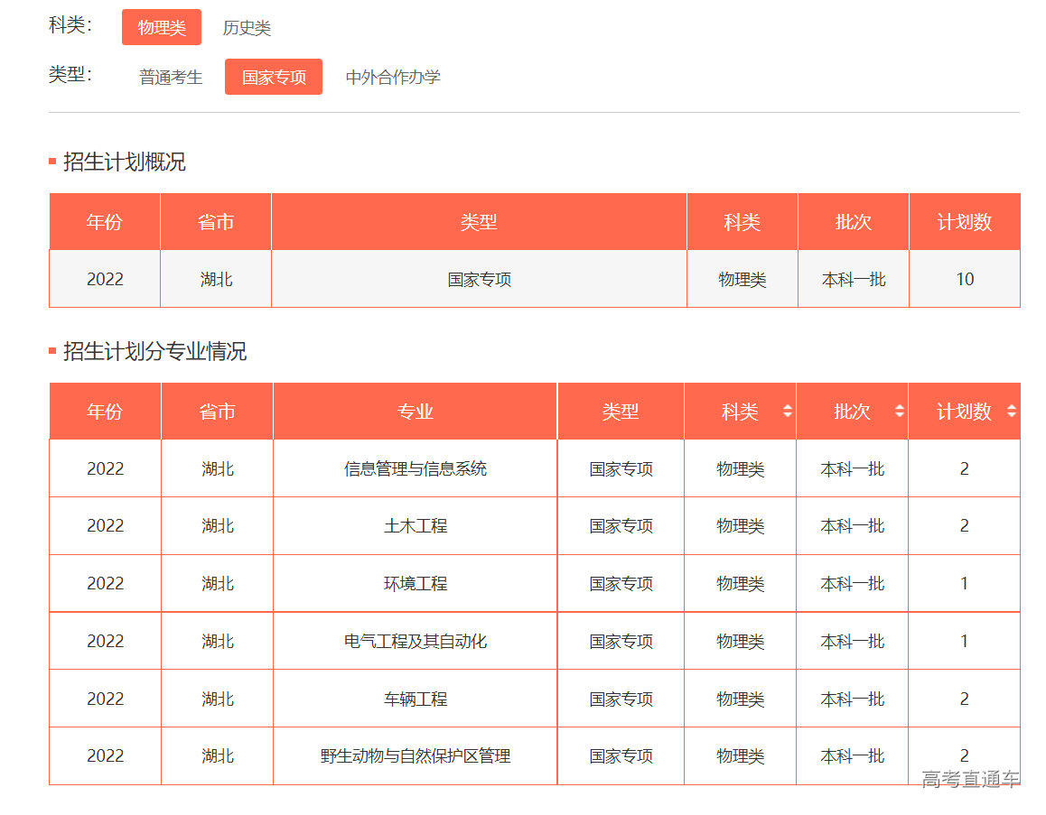This screenshot has width=1046, height=815.
Task: Select the 环境工程 table row
Action: pos(415,583)
